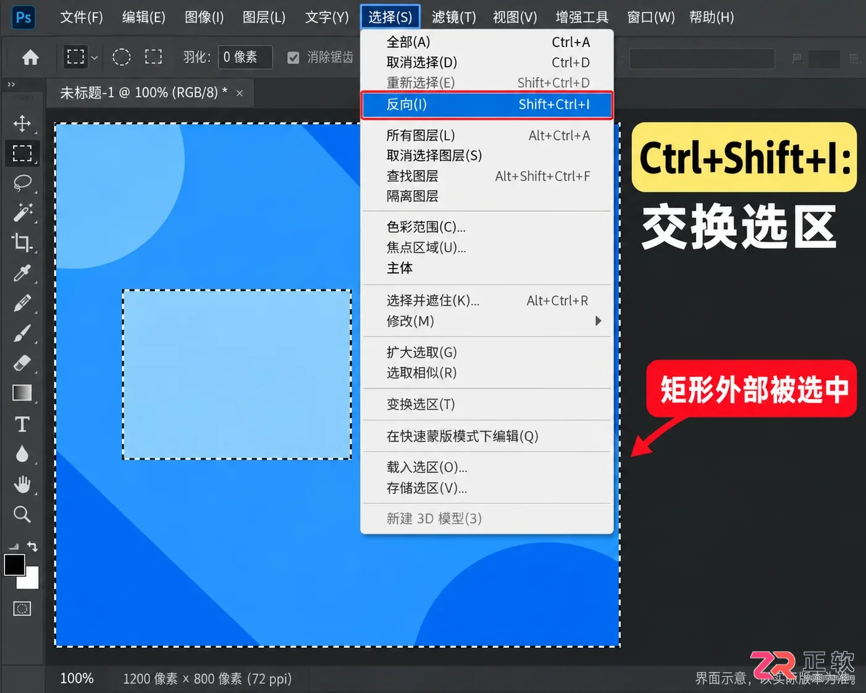Select the Move tool
The width and height of the screenshot is (866, 693).
(x=22, y=123)
